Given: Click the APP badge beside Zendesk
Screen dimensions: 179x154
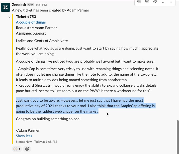Looking at the screenshot, I should tap(30, 5).
